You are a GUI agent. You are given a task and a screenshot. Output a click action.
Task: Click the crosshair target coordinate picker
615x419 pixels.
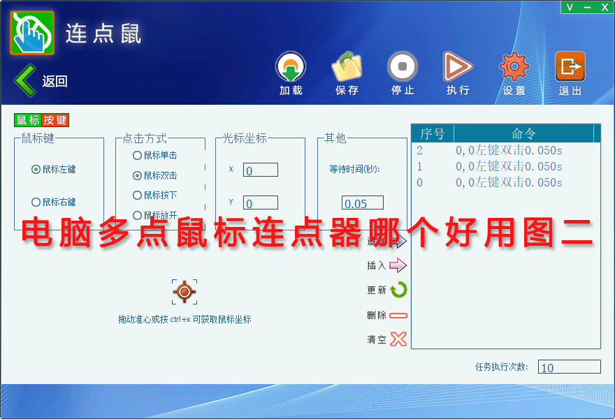(x=184, y=292)
